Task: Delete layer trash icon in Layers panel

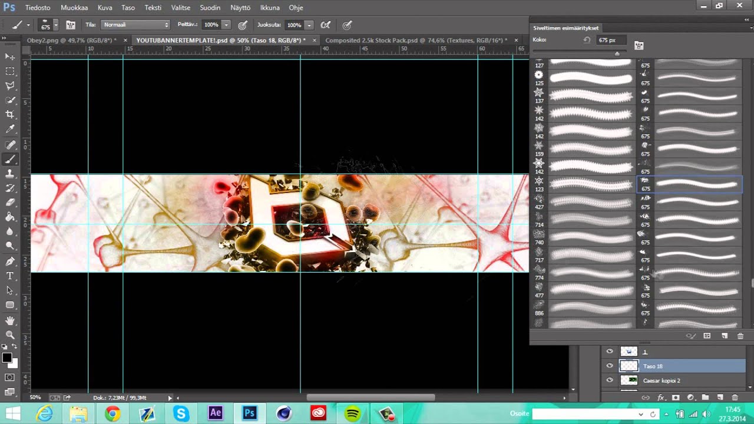Action: [735, 397]
